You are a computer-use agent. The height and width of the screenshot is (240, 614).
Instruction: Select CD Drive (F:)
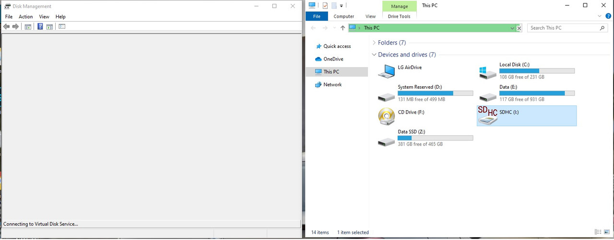(425, 116)
